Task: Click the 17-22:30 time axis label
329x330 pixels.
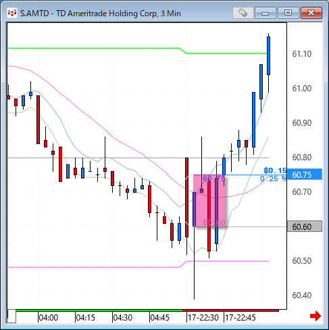Action: pos(203,318)
